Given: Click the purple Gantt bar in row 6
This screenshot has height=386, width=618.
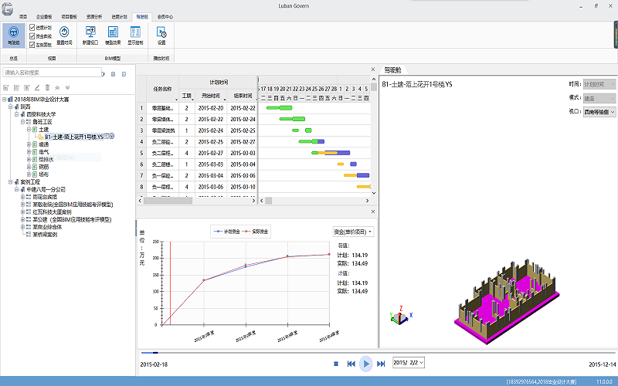Looking at the screenshot, I should pyautogui.click(x=353, y=164).
